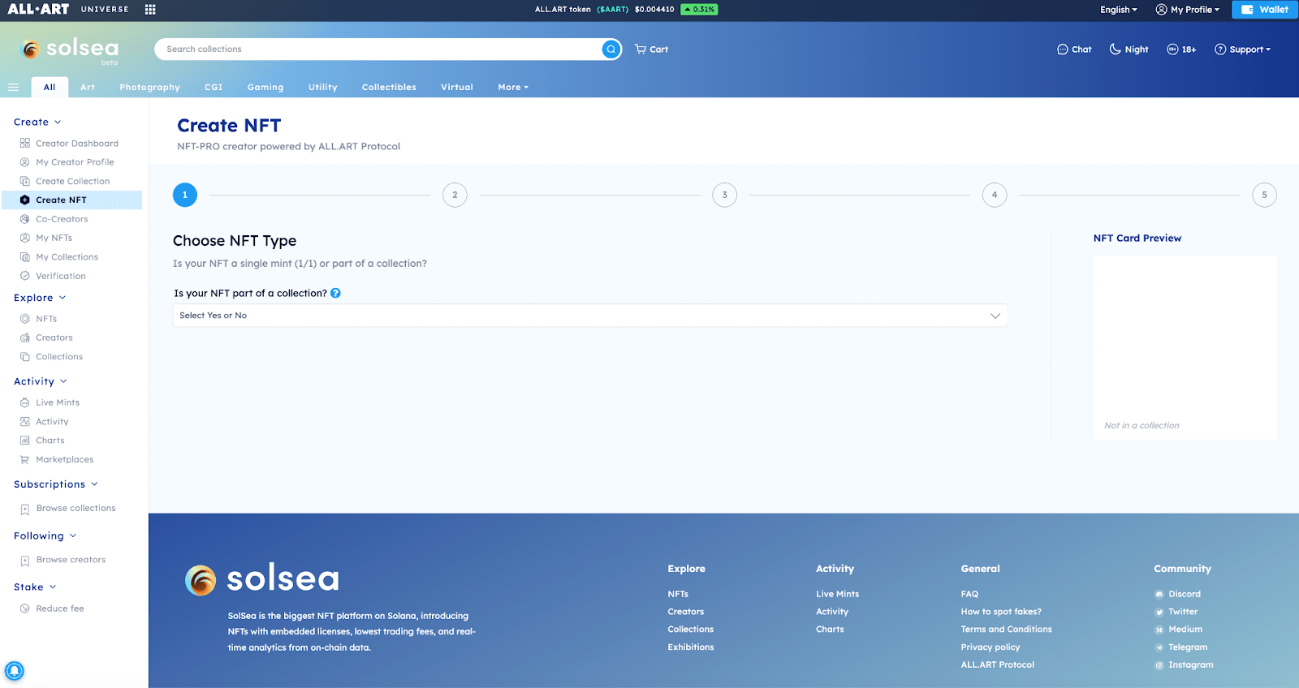Select Create NFT in the sidebar

pos(71,200)
